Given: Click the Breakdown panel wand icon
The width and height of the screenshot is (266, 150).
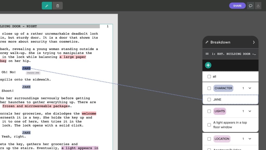Looking at the screenshot, I should [207, 42].
